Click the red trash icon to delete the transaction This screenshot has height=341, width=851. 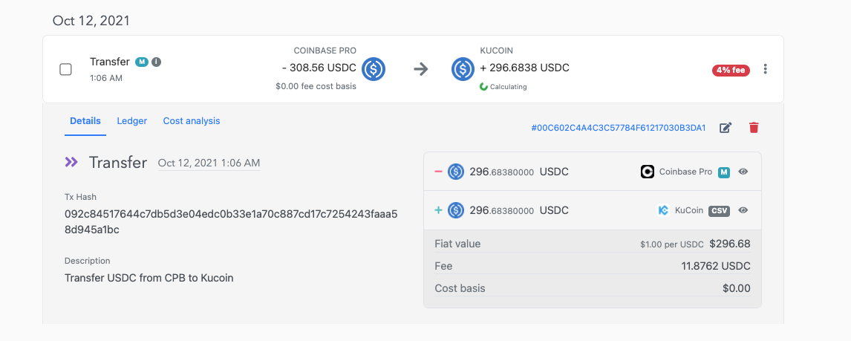pyautogui.click(x=754, y=128)
